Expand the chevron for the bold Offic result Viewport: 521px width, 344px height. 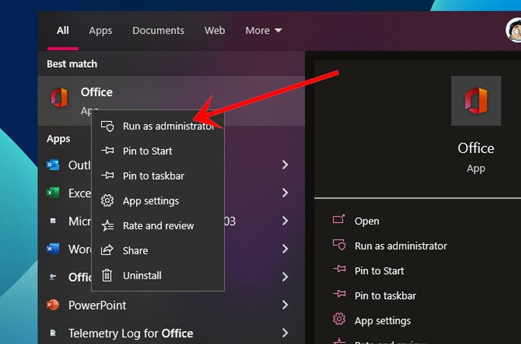[x=285, y=276]
